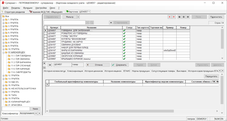Select the vertical split layout icon
Viewport: 227px width, 121px height.
184,17
